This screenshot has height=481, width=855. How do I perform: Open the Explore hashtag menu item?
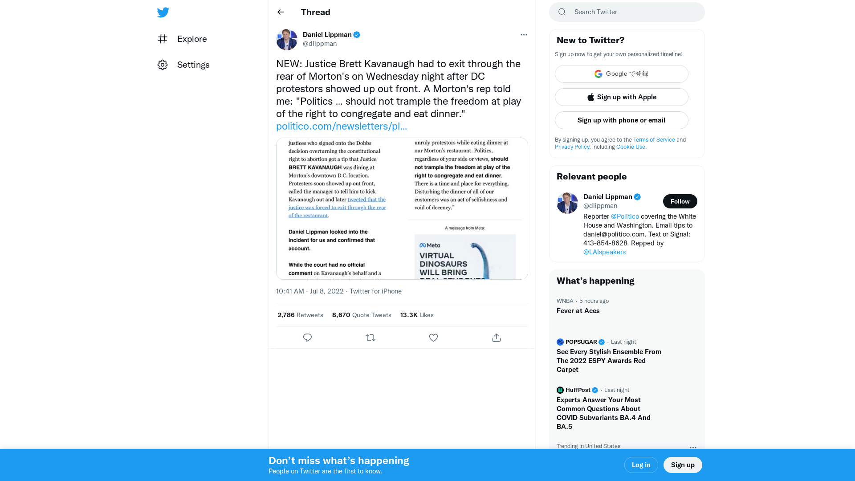(183, 39)
